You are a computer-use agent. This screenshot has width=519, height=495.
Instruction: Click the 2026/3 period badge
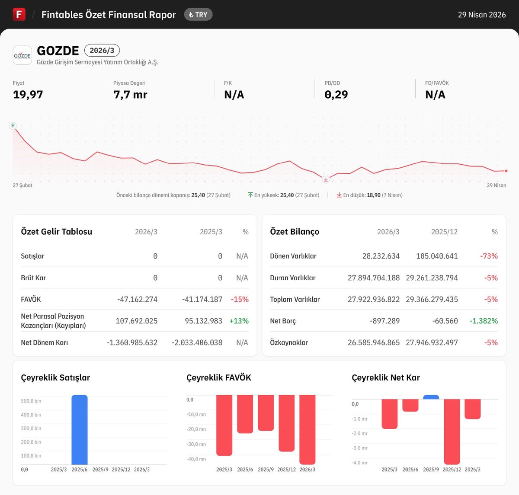click(x=102, y=51)
